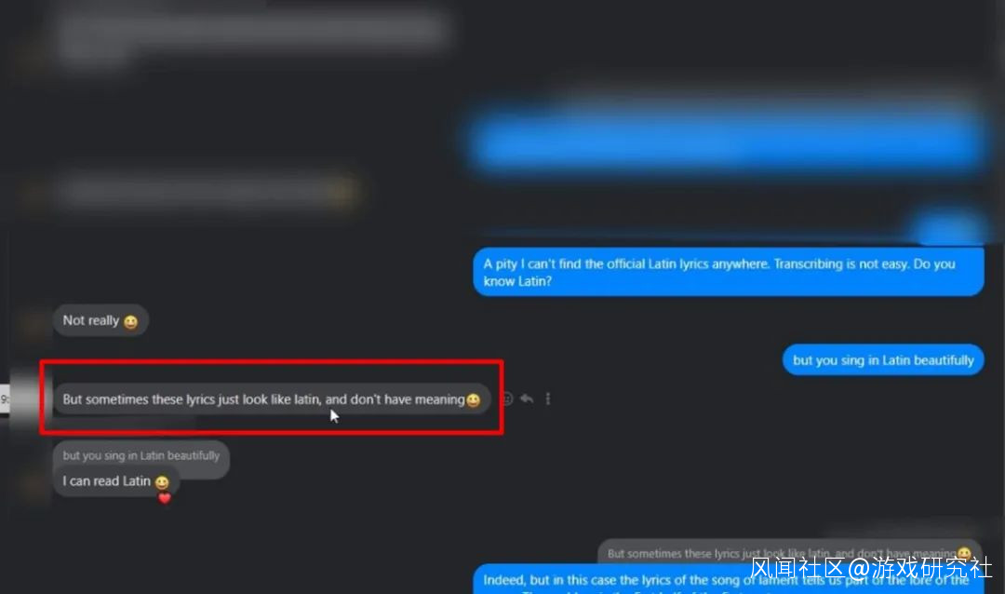Viewport: 1005px width, 594px height.
Task: Click the 'but you sing in Latin beautifully' blue bubble
Action: [882, 360]
